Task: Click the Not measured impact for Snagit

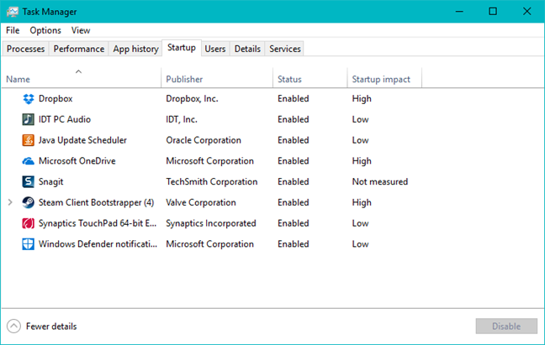Action: tap(380, 181)
